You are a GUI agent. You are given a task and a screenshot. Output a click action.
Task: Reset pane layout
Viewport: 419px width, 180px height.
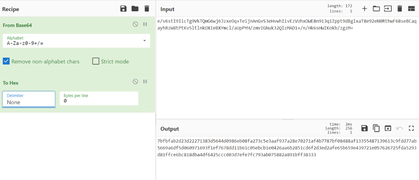coord(411,9)
